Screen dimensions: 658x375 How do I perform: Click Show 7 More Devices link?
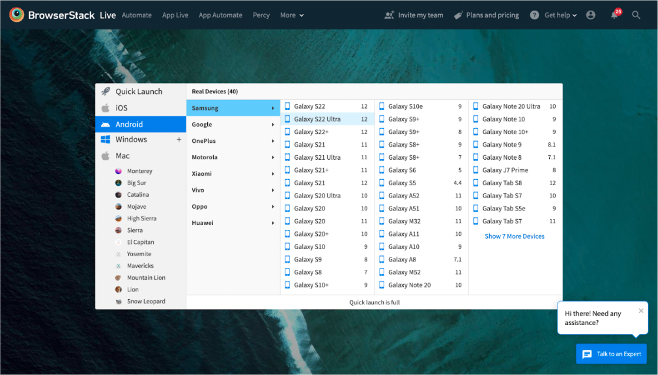pyautogui.click(x=514, y=236)
